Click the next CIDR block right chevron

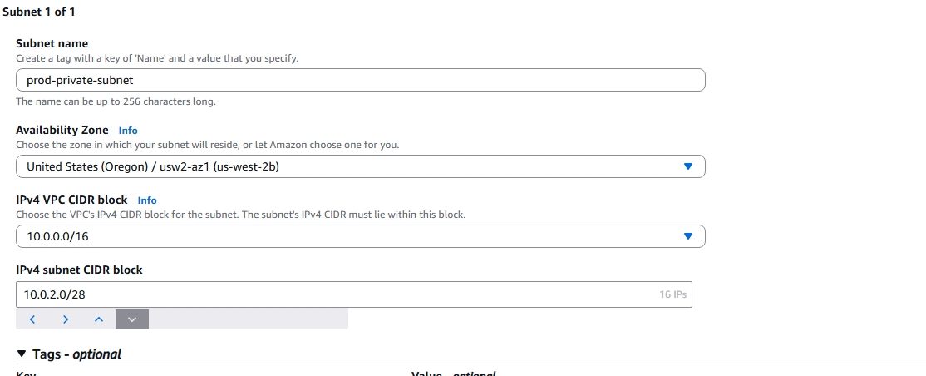66,319
